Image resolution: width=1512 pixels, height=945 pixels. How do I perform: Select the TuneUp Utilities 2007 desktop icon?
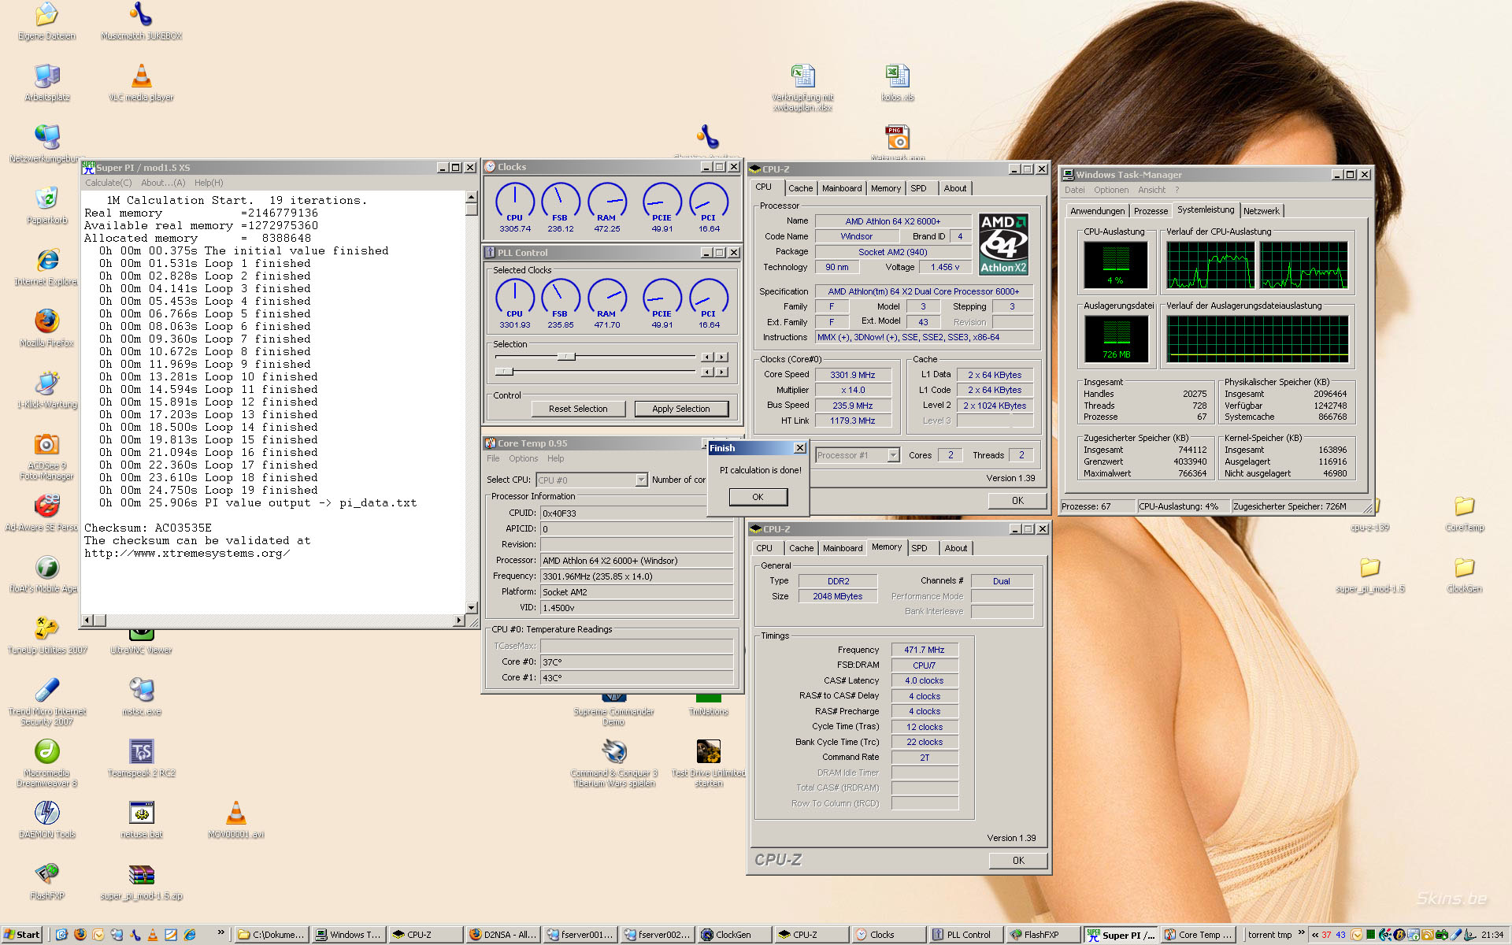pyautogui.click(x=47, y=636)
